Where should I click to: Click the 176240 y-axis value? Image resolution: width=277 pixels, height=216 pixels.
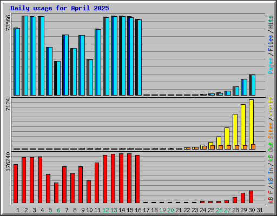(8, 162)
